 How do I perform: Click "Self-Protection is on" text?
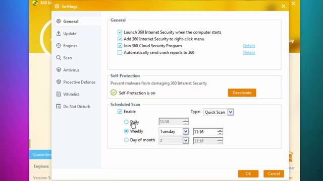137,93
